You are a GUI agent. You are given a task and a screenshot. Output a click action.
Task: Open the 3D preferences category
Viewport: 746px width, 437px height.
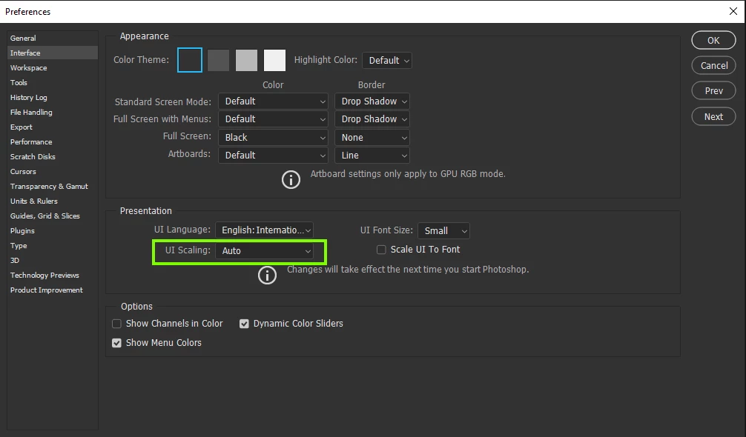pyautogui.click(x=53, y=260)
